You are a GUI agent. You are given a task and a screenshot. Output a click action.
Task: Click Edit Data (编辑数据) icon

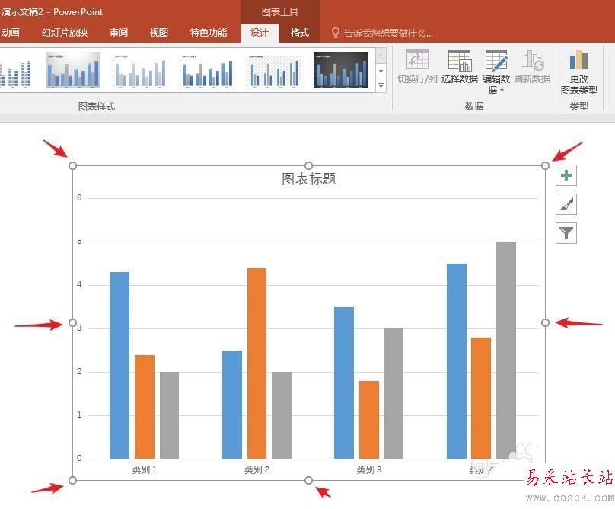[x=496, y=60]
